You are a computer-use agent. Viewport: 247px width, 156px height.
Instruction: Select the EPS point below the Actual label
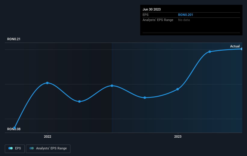tap(210, 52)
